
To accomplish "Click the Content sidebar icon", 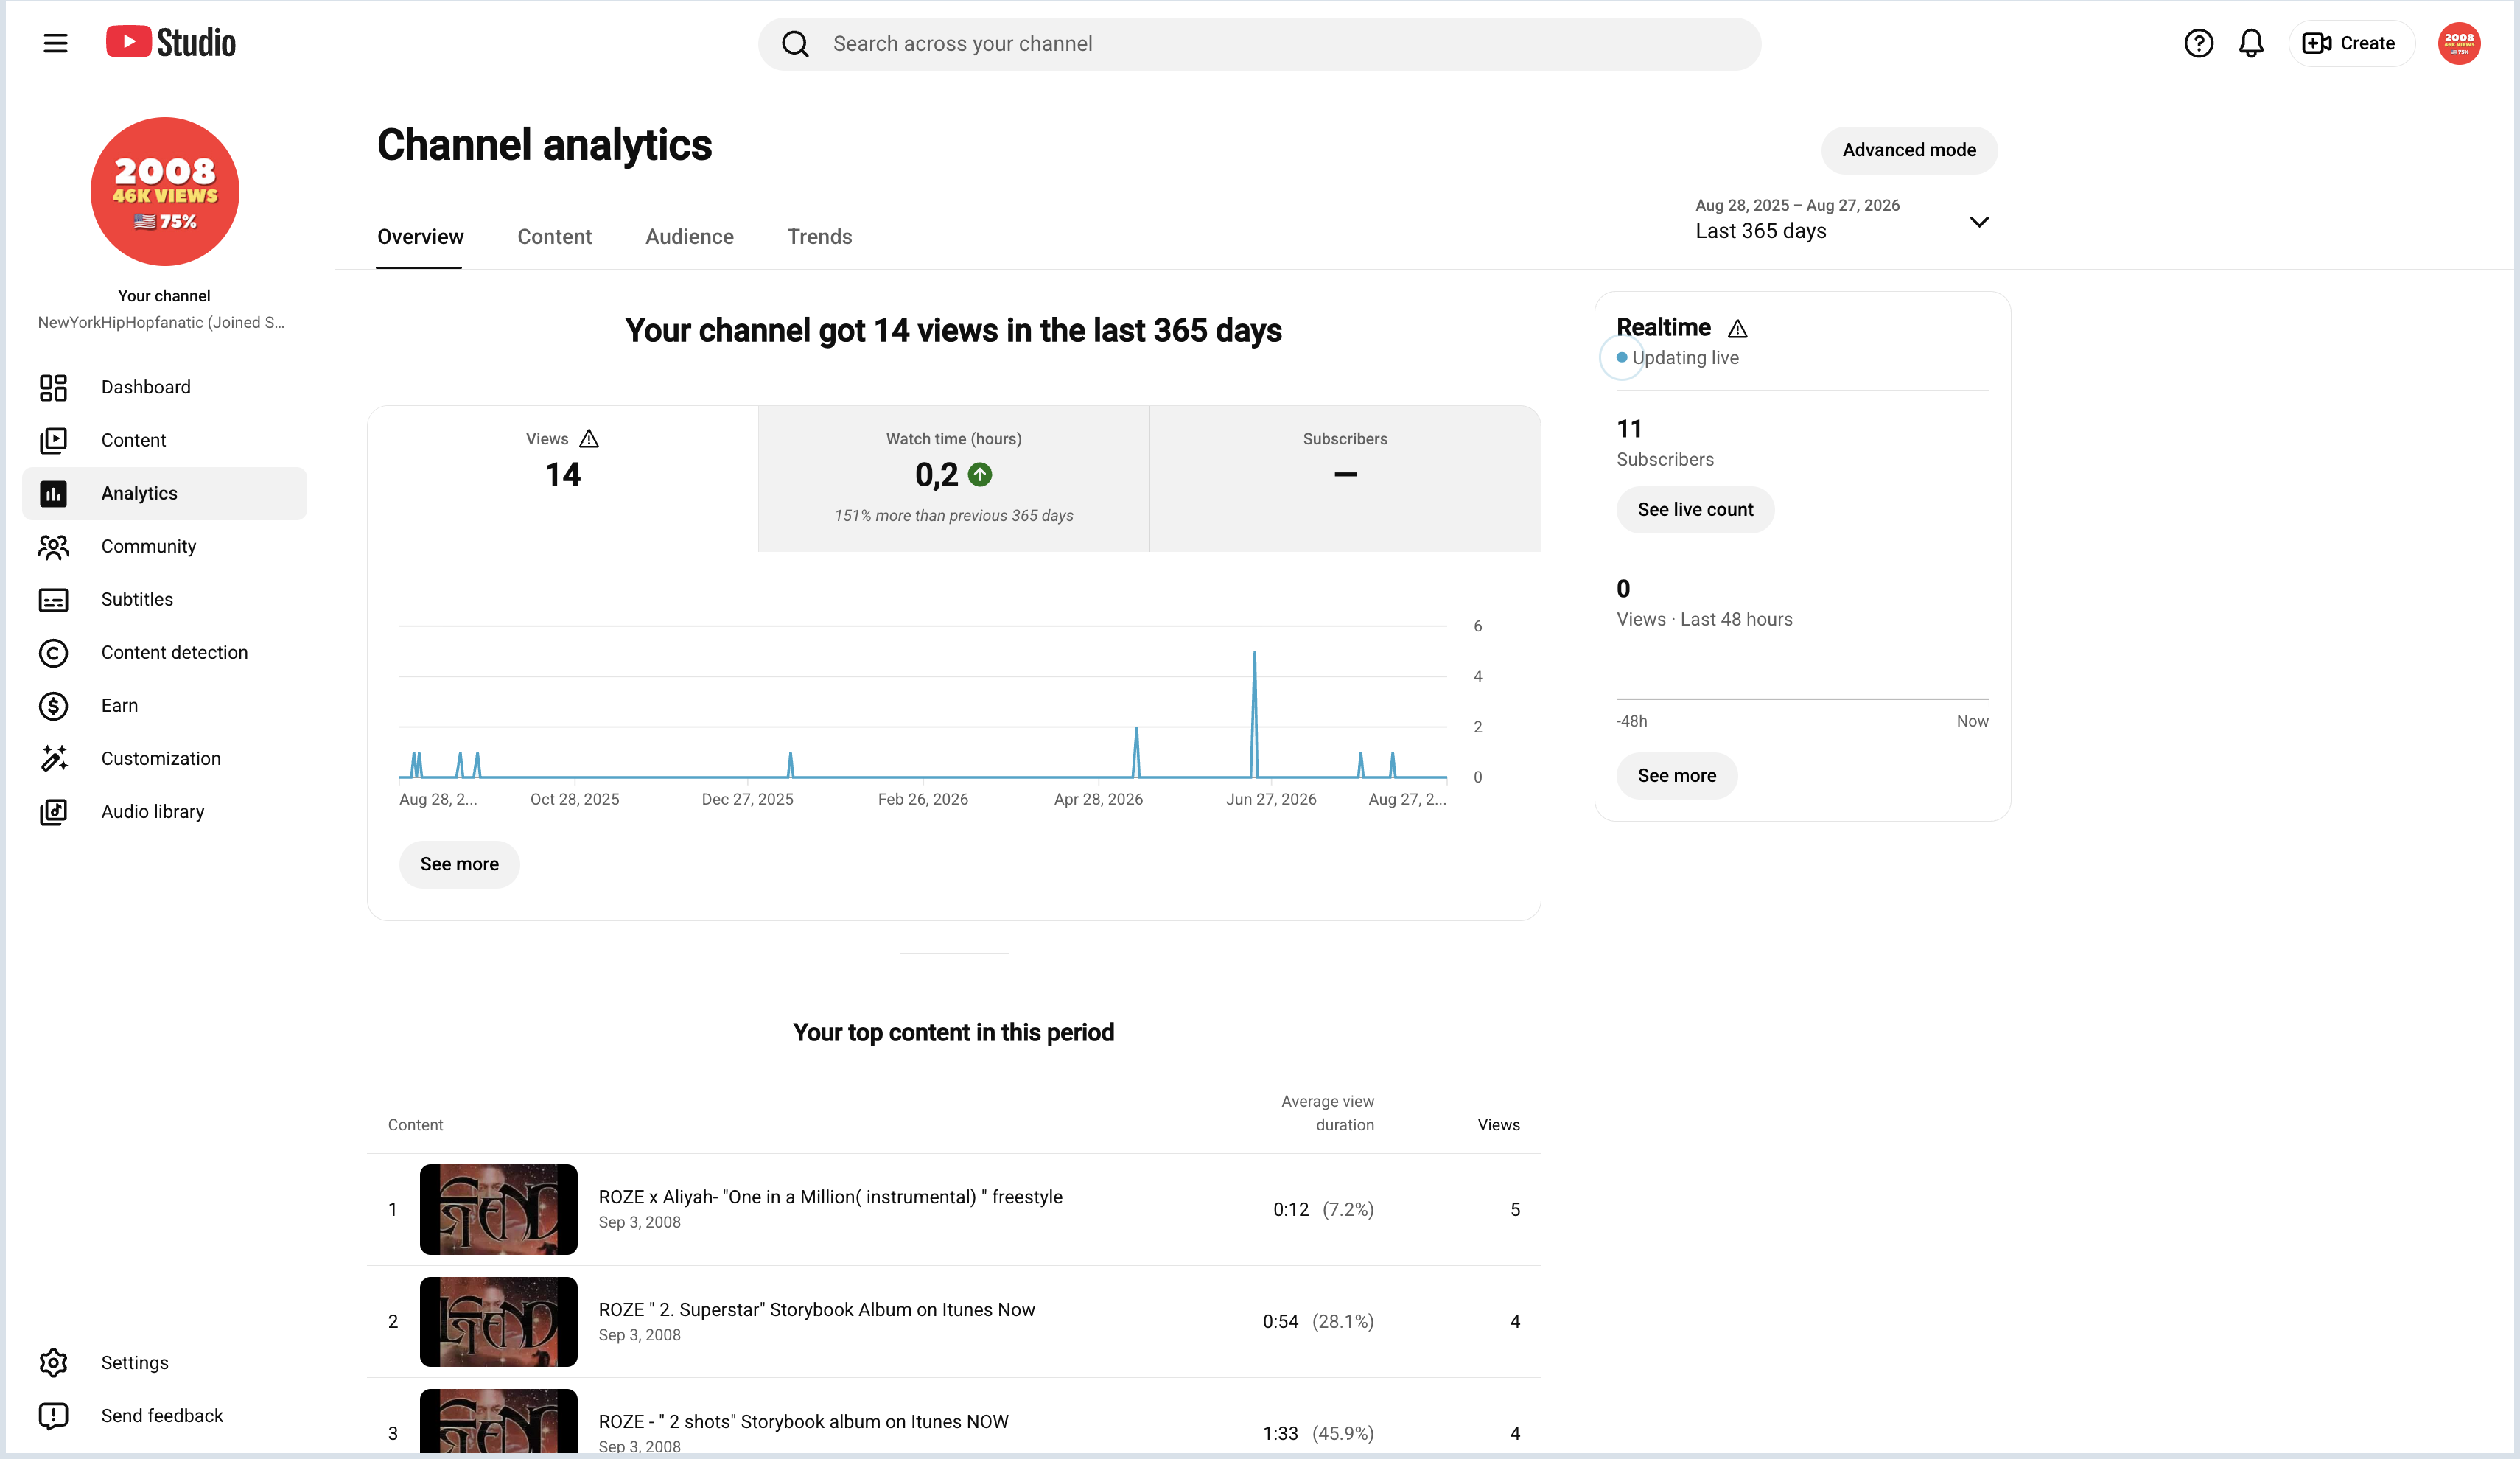I will pos(53,440).
